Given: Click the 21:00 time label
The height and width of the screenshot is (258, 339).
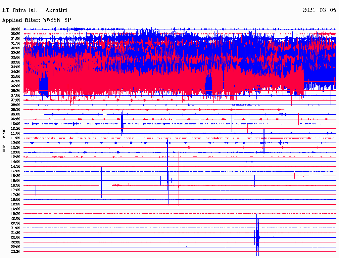Looking at the screenshot, I should click(x=16, y=228).
